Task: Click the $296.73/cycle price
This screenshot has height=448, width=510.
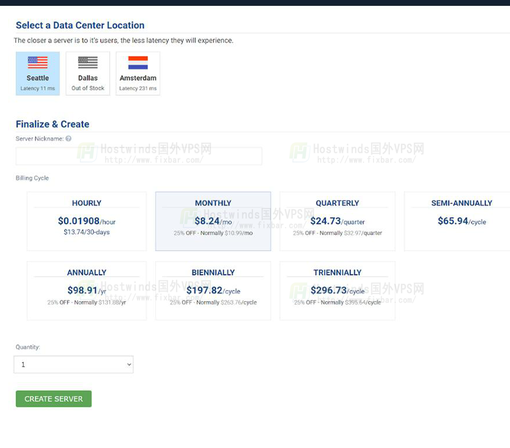Action: 337,290
